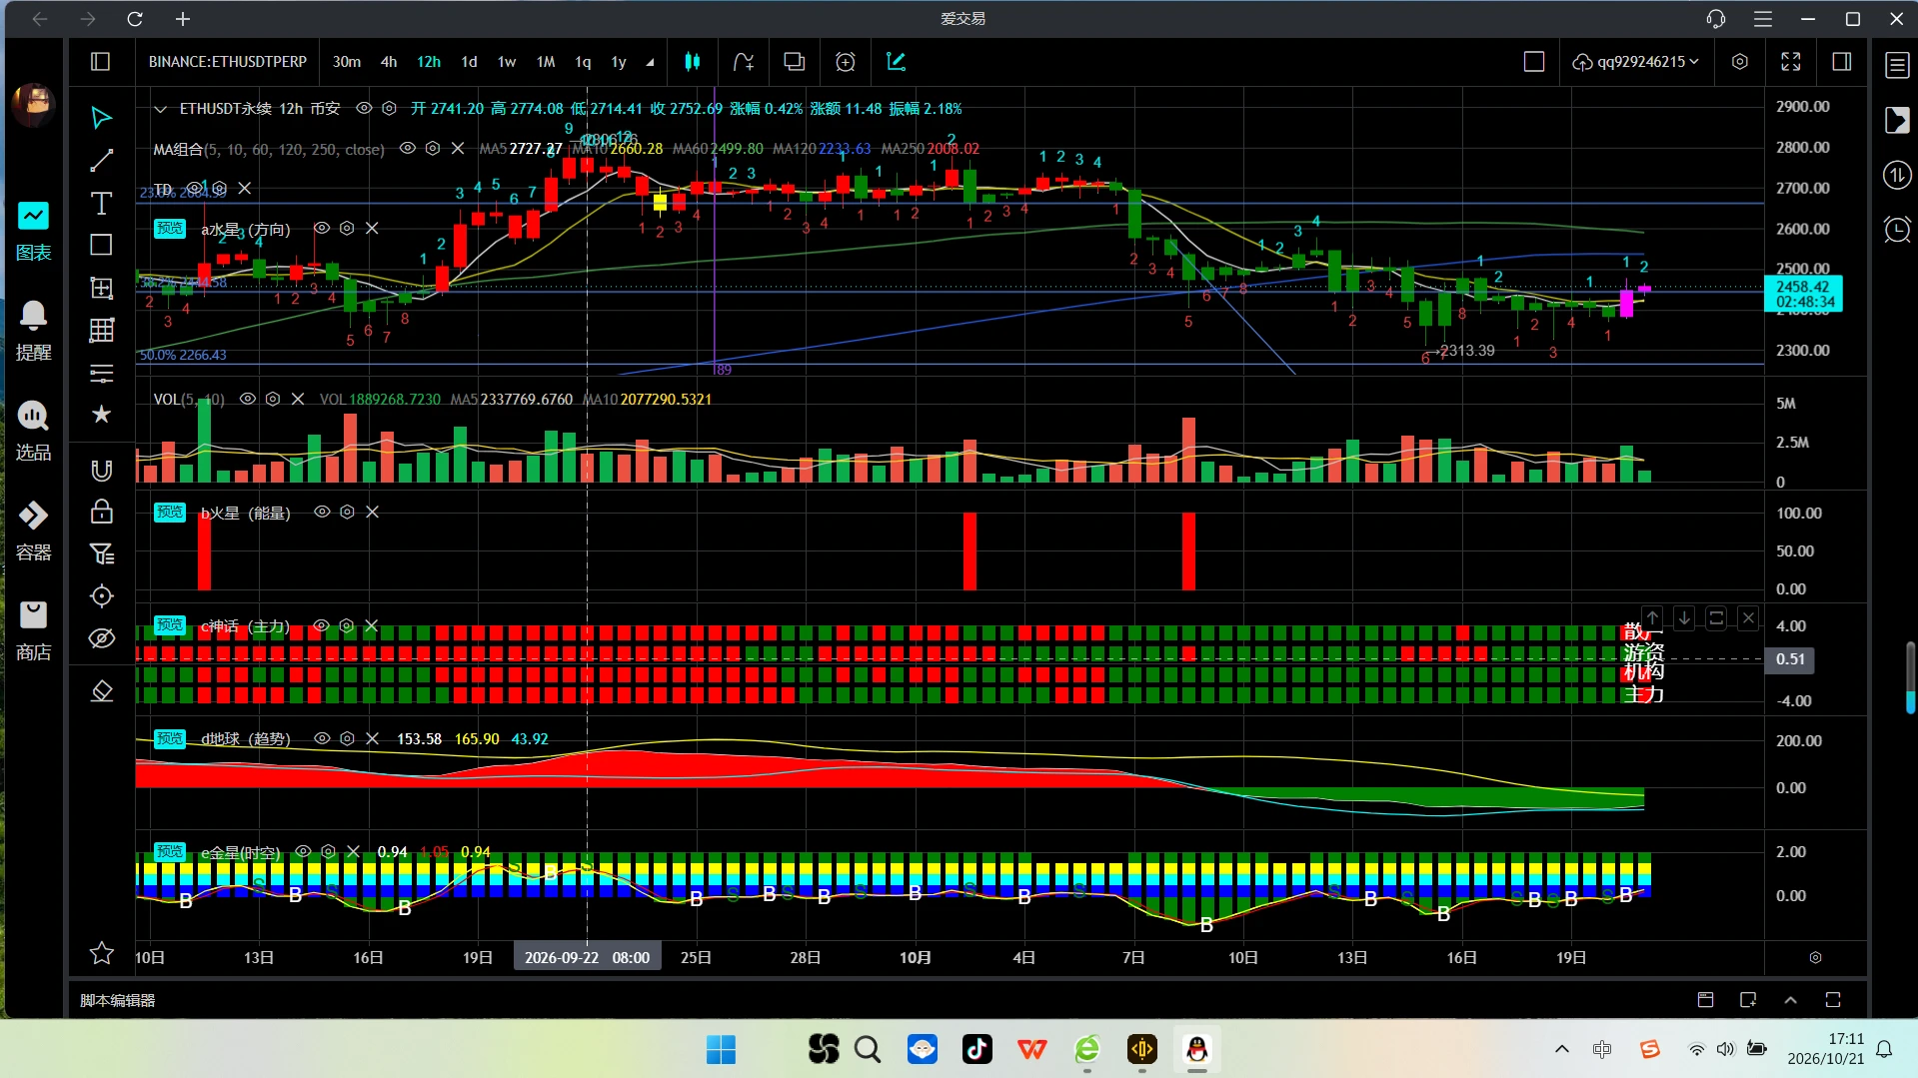Select the trend line drawing tool

[x=101, y=161]
